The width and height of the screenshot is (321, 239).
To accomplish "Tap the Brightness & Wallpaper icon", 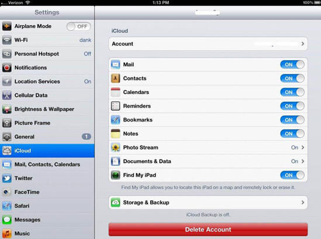I will click(7, 109).
